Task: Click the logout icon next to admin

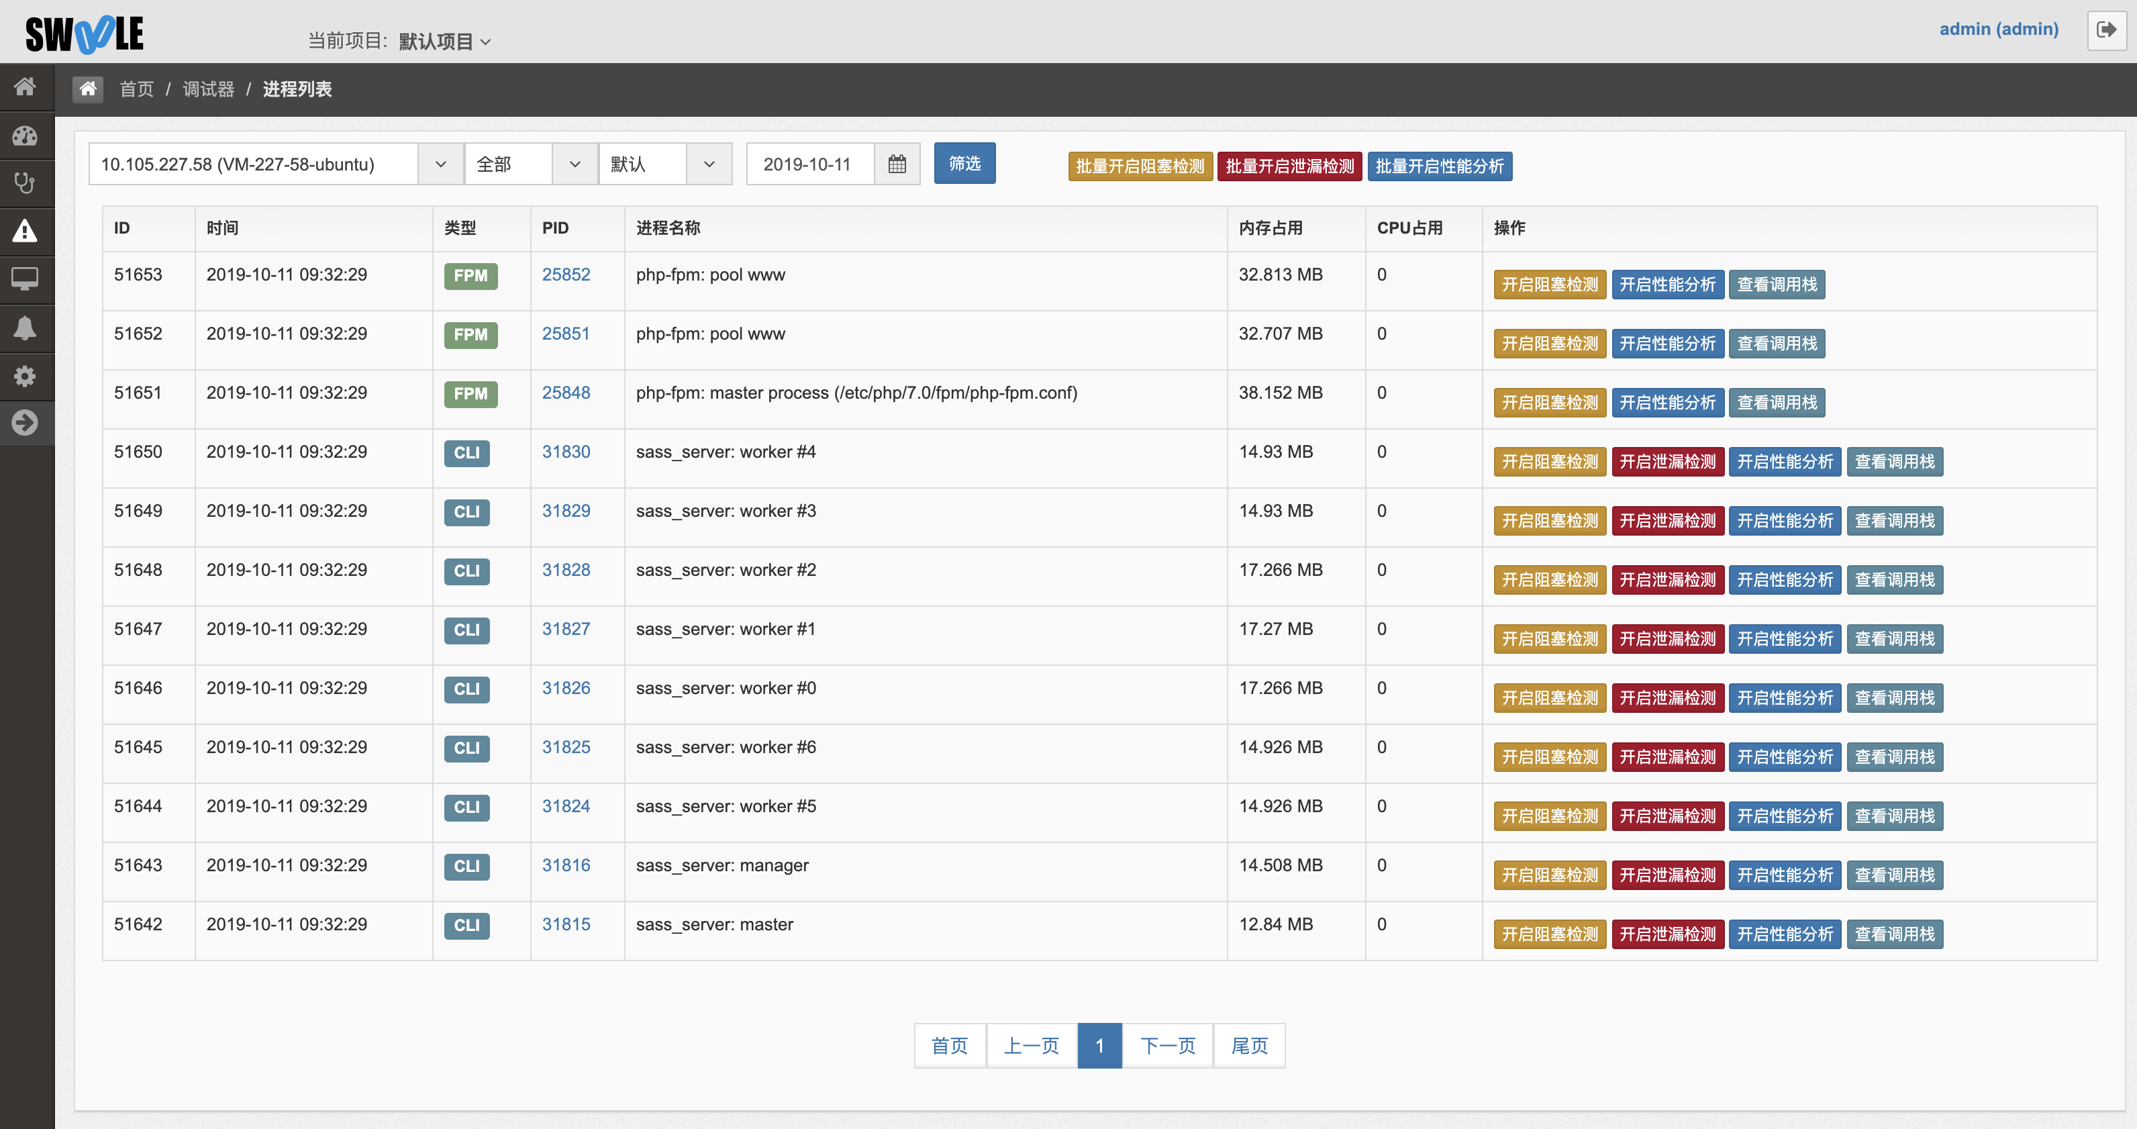Action: coord(2106,30)
